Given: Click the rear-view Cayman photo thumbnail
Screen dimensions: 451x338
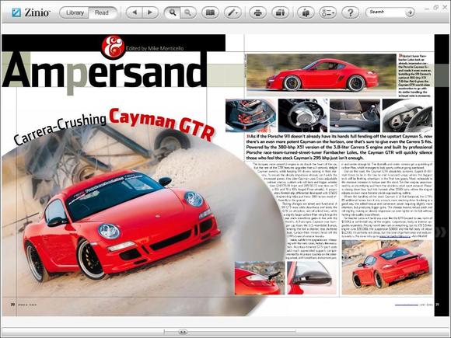Looking at the screenshot, I should pyautogui.click(x=387, y=267).
